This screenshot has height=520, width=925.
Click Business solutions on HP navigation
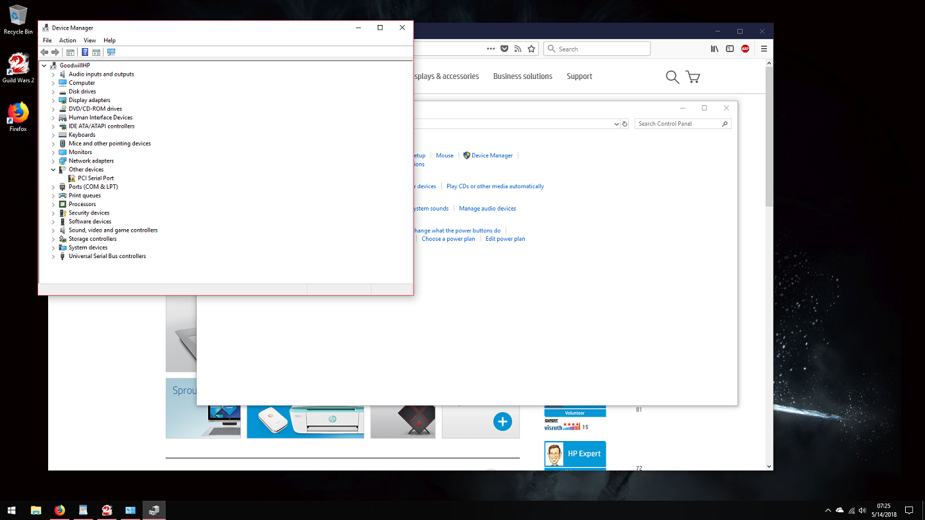pos(523,76)
